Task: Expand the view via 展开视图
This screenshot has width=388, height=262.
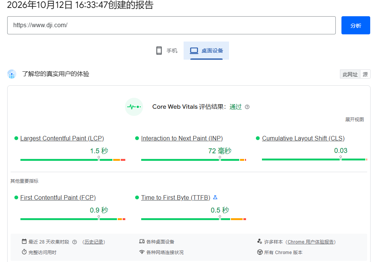Action: (x=354, y=119)
